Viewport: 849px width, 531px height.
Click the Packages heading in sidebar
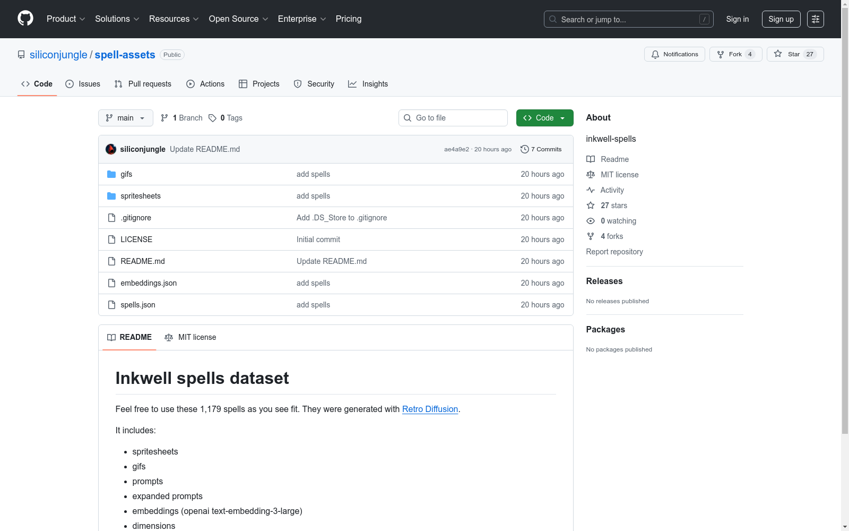pos(605,330)
